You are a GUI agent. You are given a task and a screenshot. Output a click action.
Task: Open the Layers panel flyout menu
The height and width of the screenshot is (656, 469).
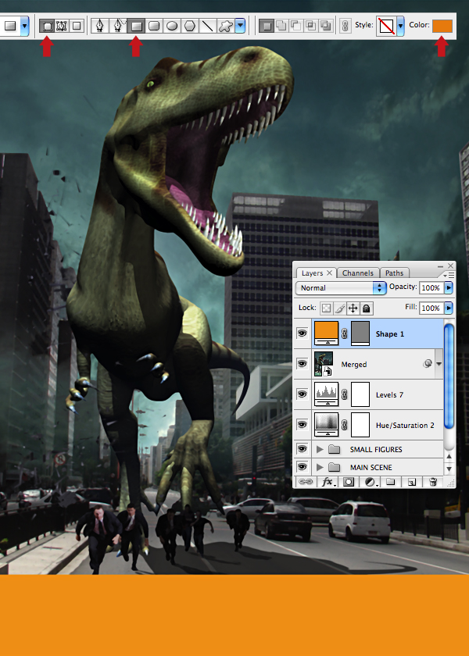click(x=449, y=275)
